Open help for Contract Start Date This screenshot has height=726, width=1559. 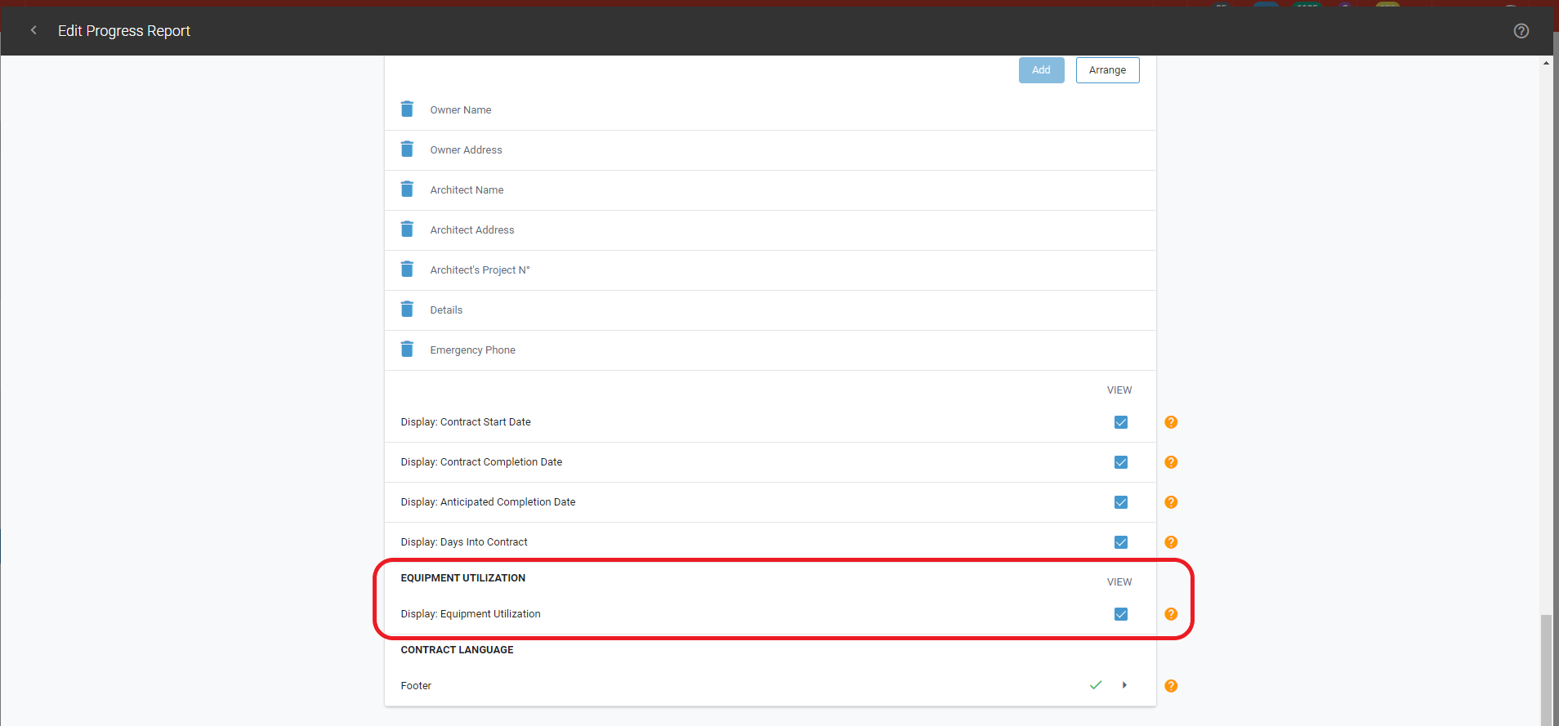(x=1171, y=422)
